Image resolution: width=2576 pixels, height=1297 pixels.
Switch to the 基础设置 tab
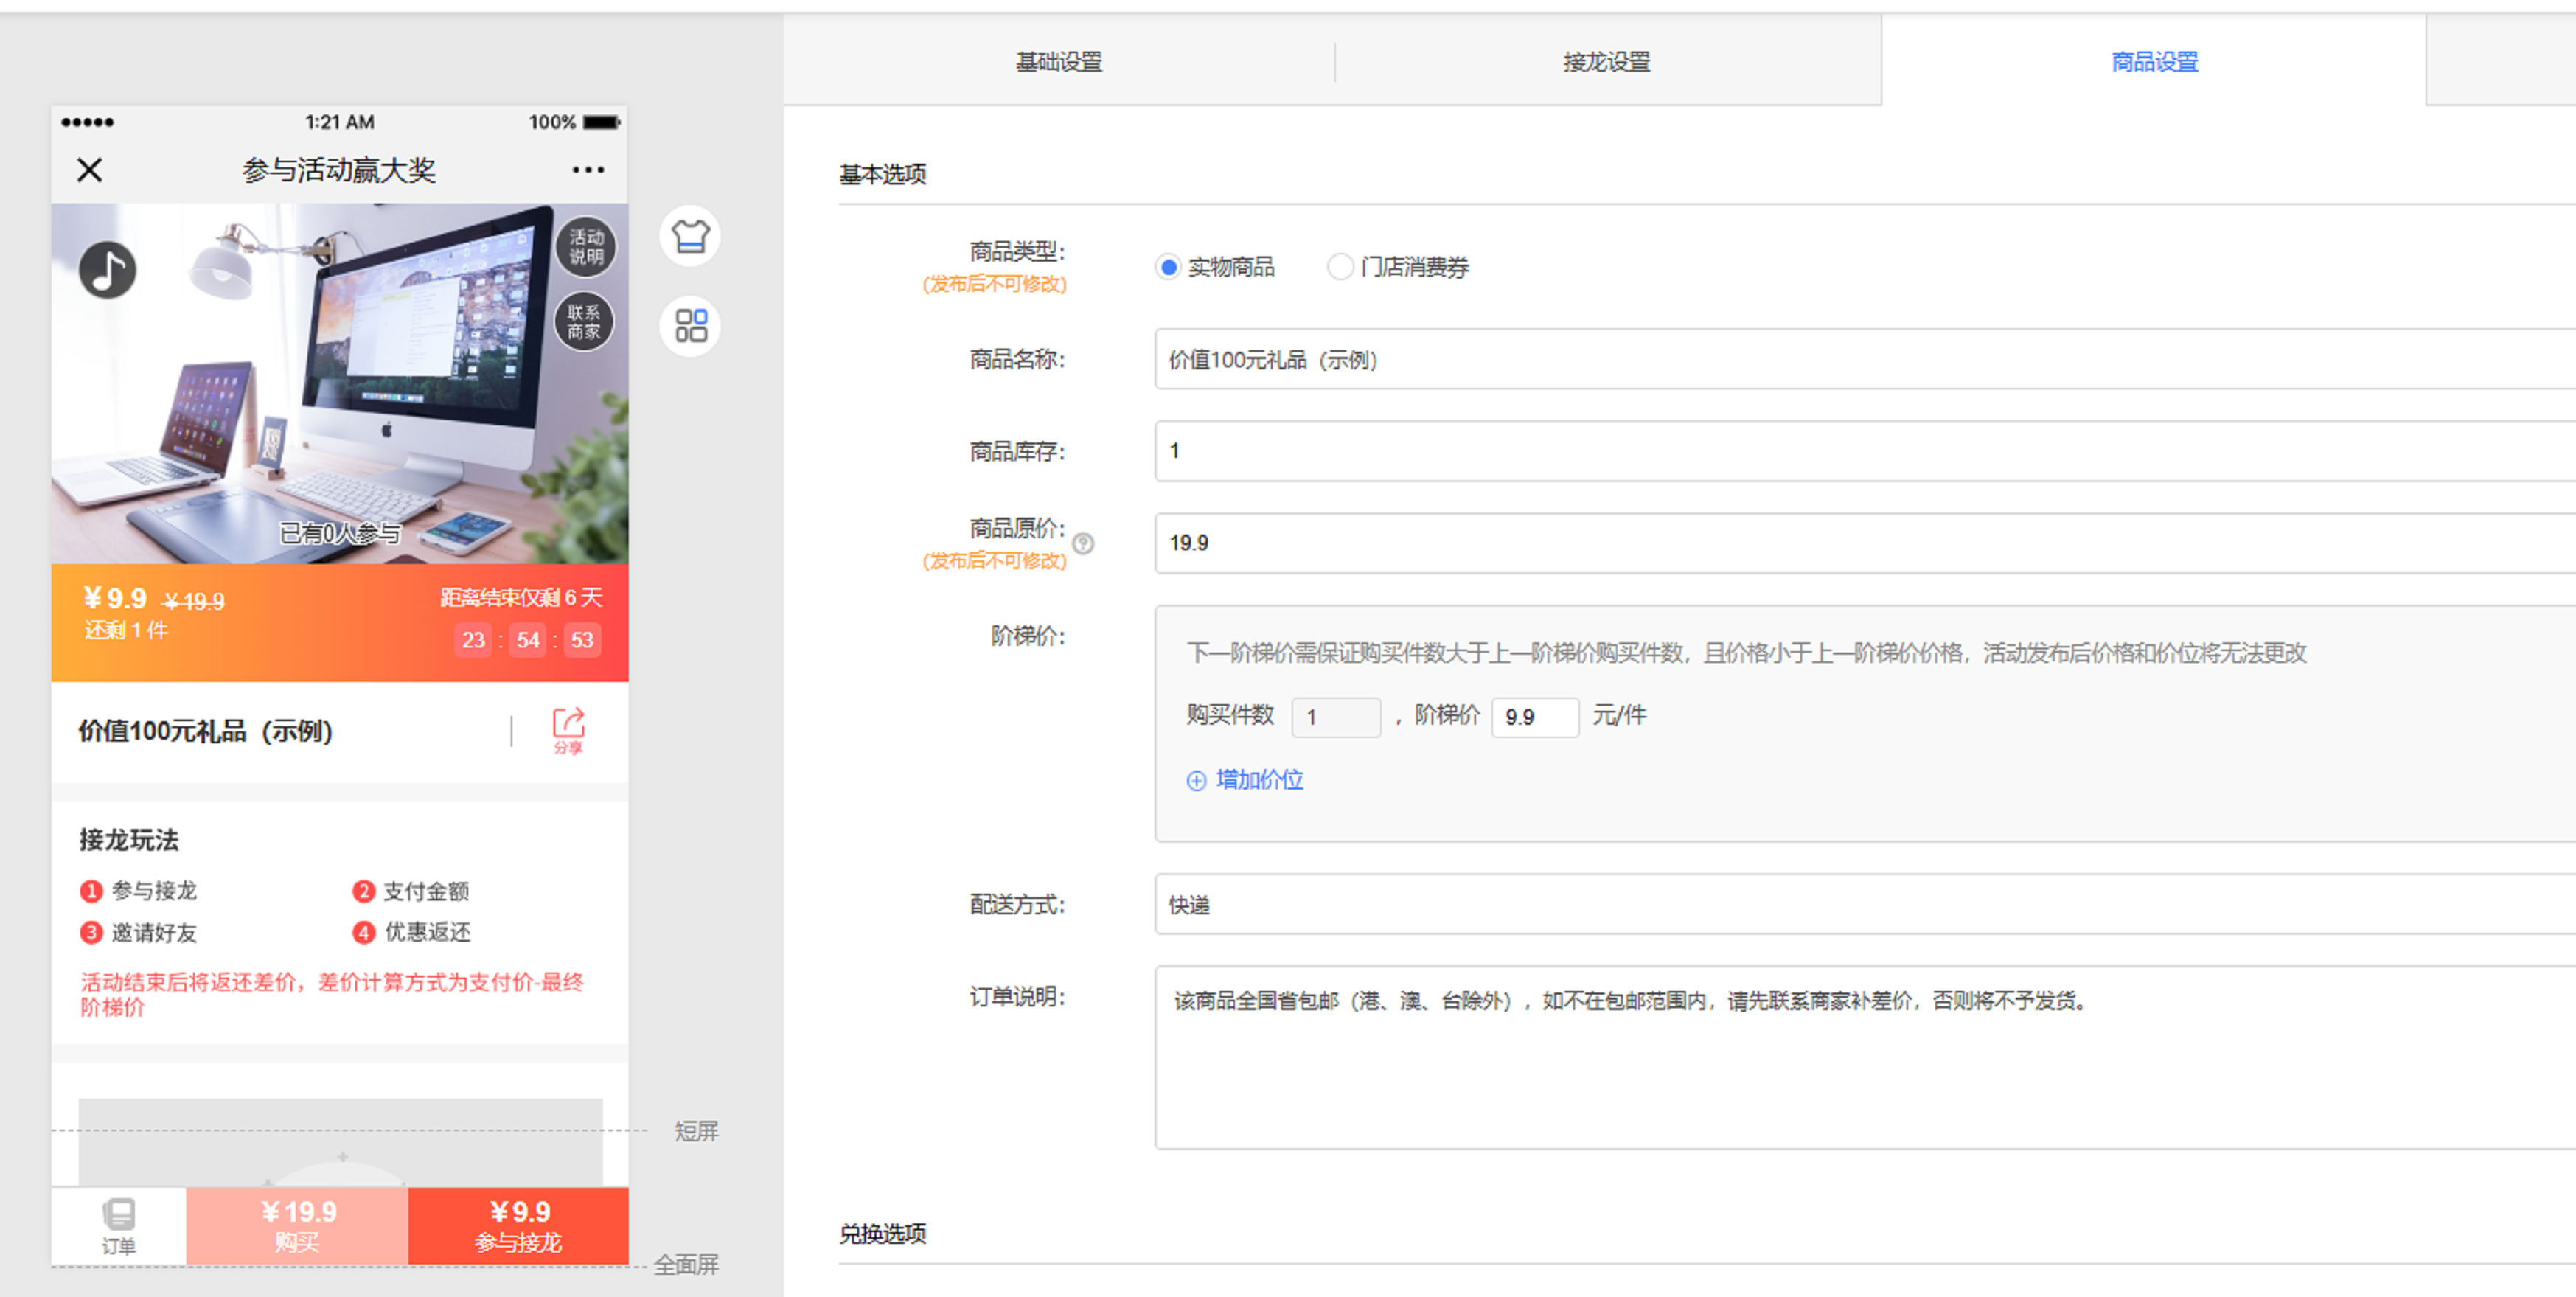point(1059,62)
